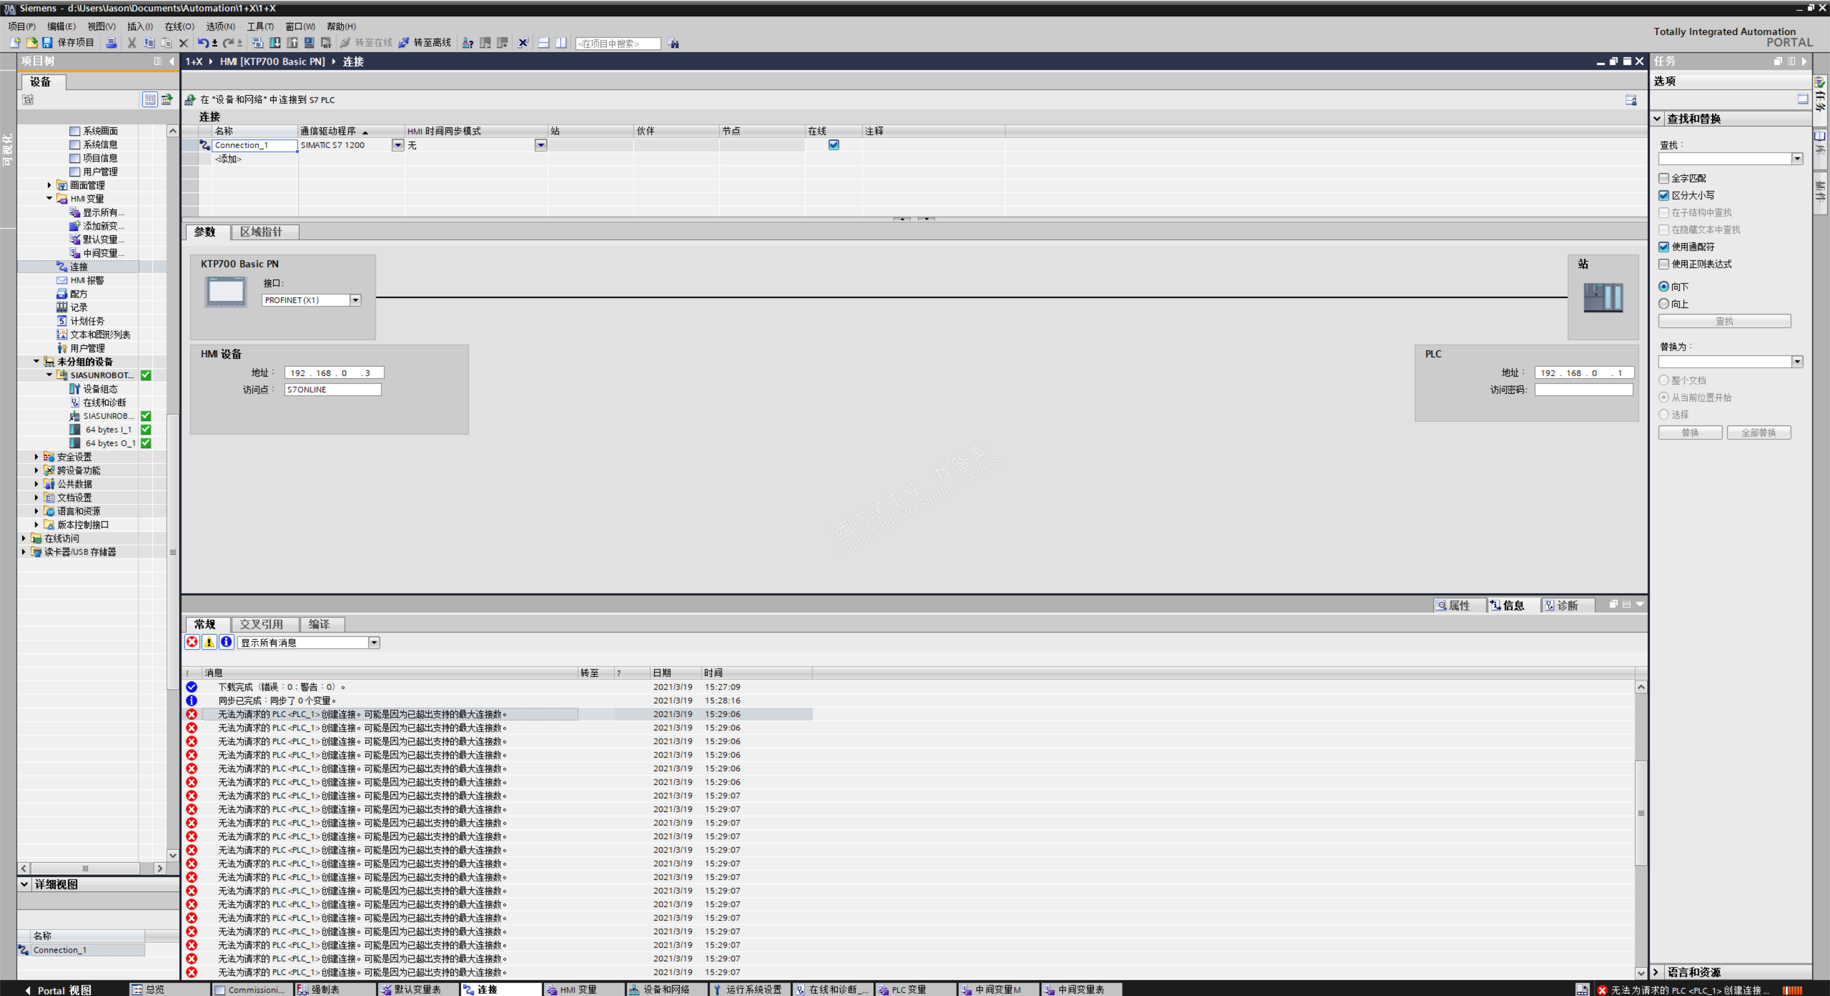
Task: Click the error filter icon in messages
Action: 192,642
